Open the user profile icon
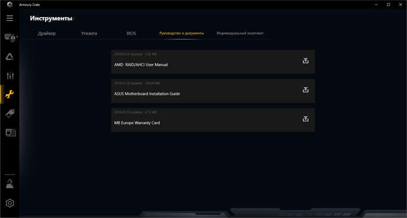This screenshot has height=218, width=407. 10,184
